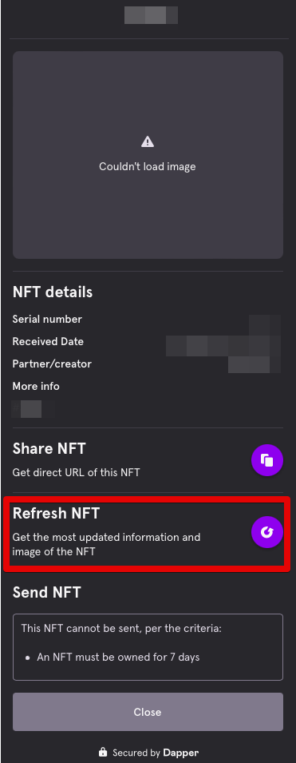Click the "Get direct URL of this NFT" text
The image size is (296, 763).
pos(77,472)
